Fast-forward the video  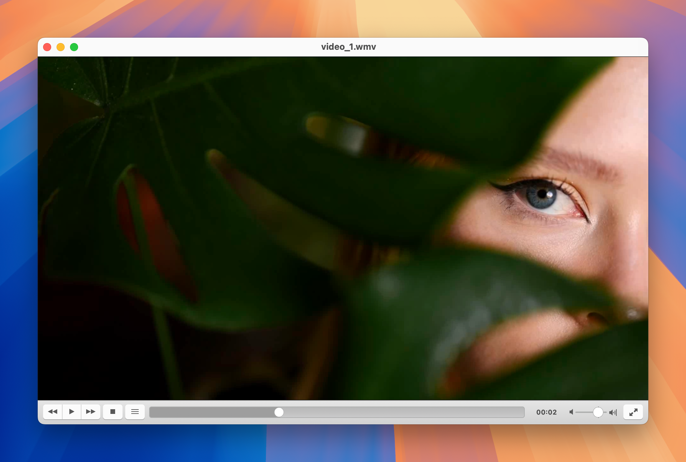click(x=91, y=412)
